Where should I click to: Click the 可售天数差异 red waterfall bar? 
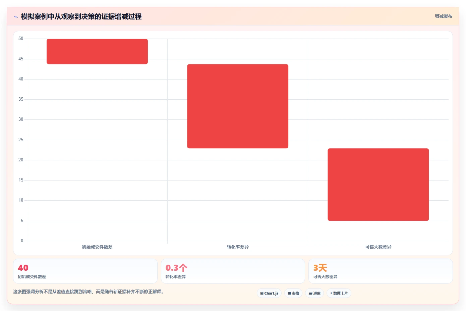[378, 185]
